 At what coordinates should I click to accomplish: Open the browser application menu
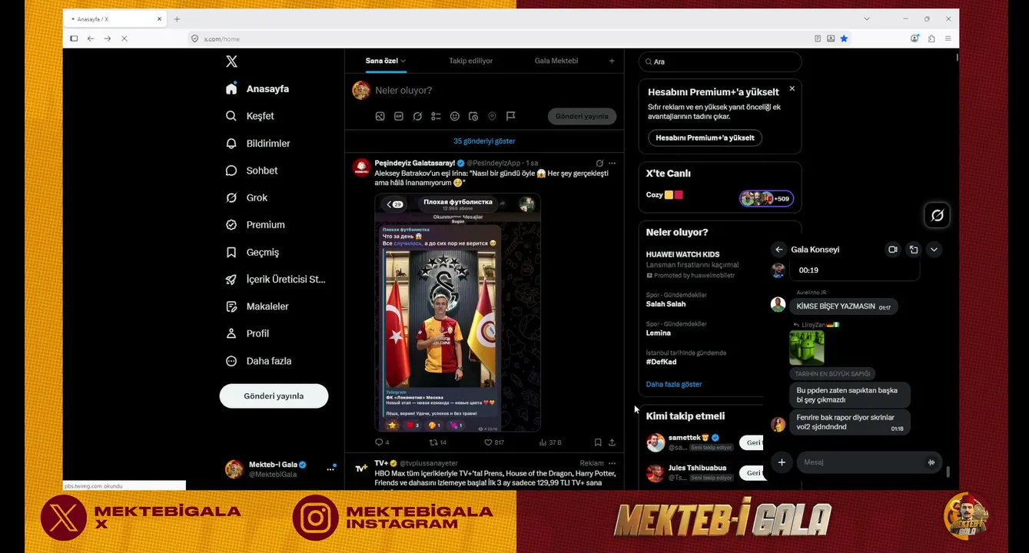(948, 38)
